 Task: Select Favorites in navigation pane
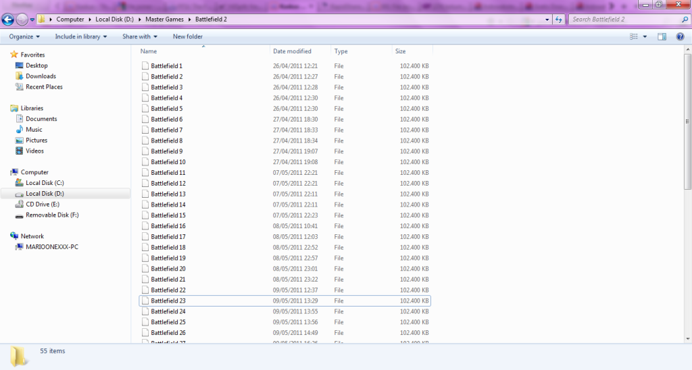click(x=32, y=55)
